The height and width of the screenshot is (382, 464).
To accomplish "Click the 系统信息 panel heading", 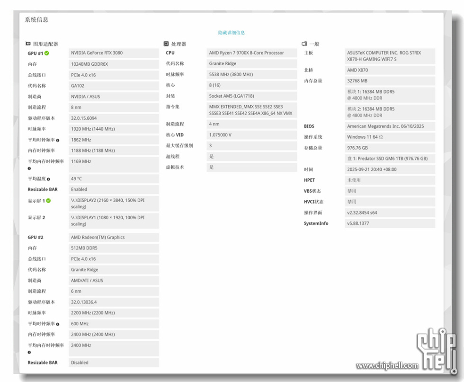I will 36,20.
